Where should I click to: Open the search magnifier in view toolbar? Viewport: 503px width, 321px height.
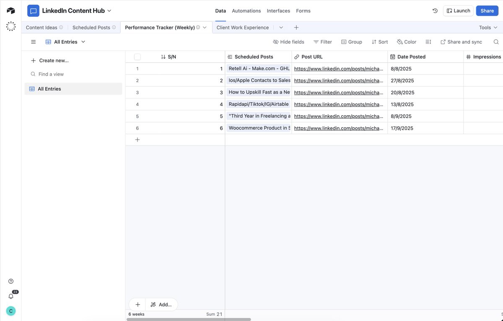click(x=496, y=42)
